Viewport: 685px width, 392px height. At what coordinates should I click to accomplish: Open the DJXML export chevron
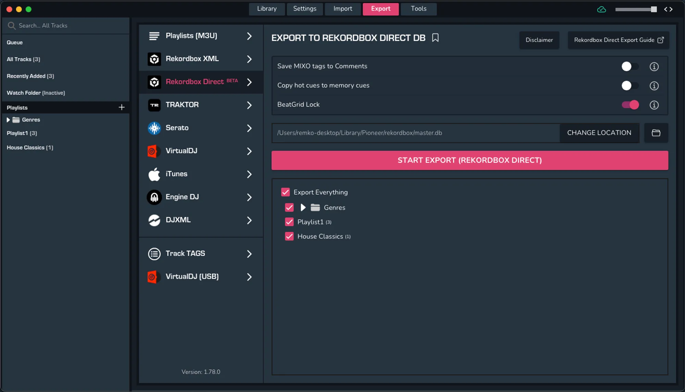(249, 220)
